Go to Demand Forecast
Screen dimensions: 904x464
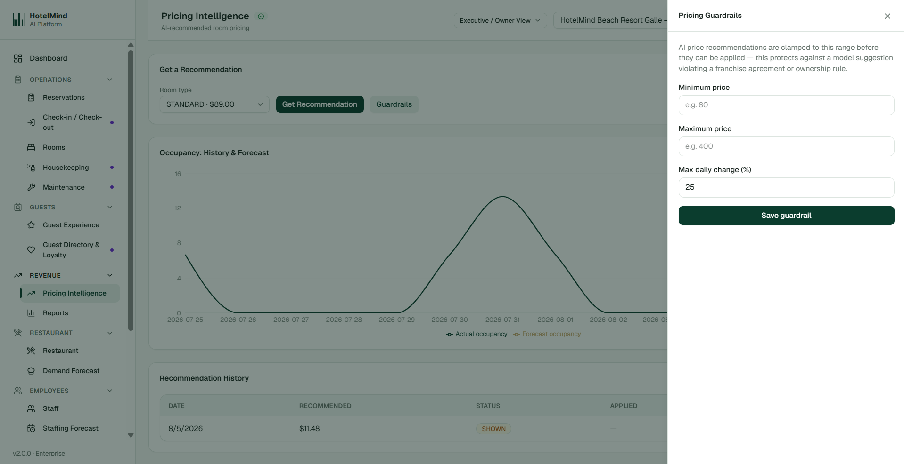tap(71, 371)
